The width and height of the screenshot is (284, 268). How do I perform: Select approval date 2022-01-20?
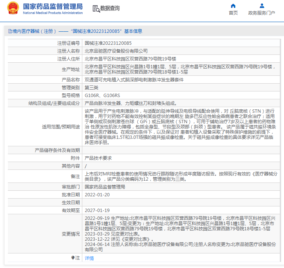click(97, 194)
